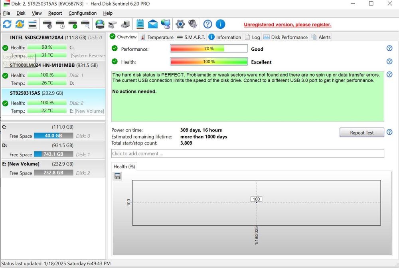Click the 3,809 start/stop count value

click(x=186, y=143)
